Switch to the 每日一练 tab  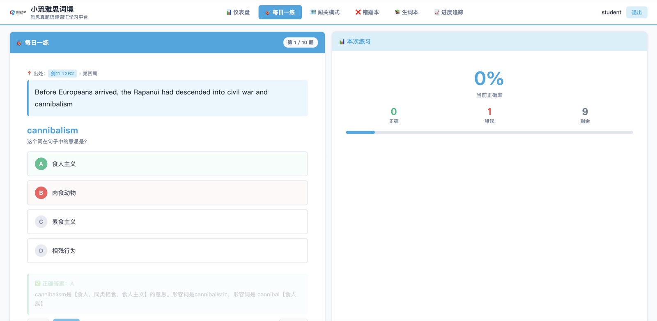coord(280,12)
